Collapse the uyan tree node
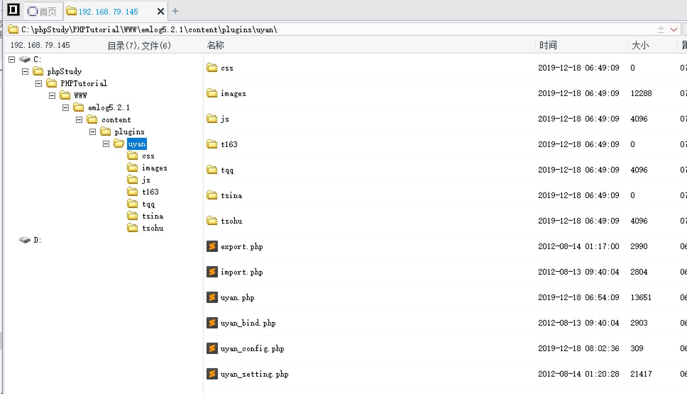687x394 pixels. click(106, 144)
